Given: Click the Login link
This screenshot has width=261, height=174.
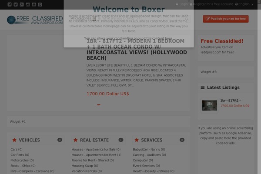Looking at the screenshot, I should click(182, 4).
